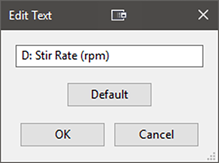
Task: Focus the text field containing 'D: Stir Rate (rpm)'
Action: (109, 56)
